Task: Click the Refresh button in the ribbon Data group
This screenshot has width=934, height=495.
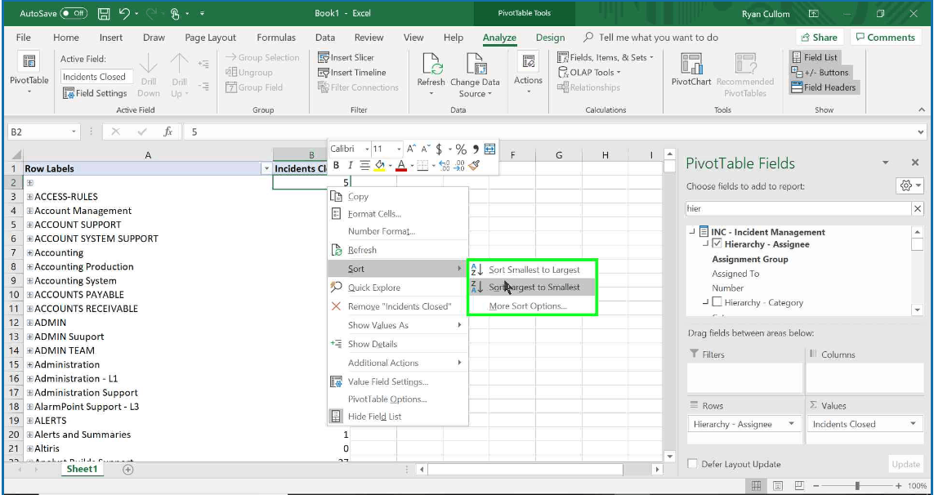Action: 431,74
